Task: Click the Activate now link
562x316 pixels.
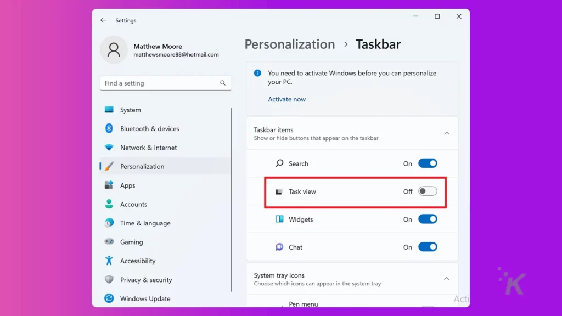Action: click(x=286, y=99)
